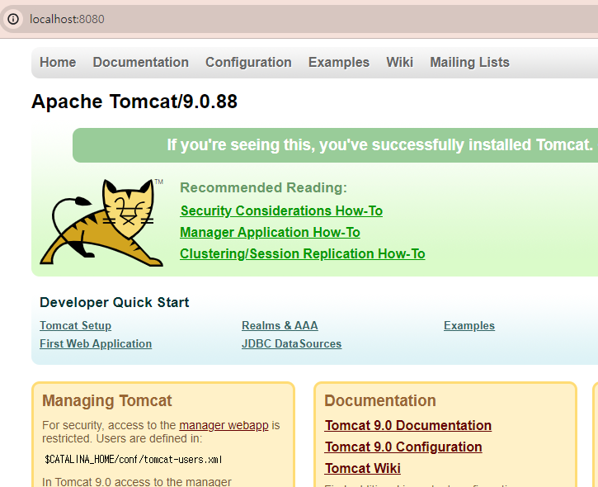Open Tomcat 9.0 Configuration link
The image size is (598, 487).
tap(403, 447)
